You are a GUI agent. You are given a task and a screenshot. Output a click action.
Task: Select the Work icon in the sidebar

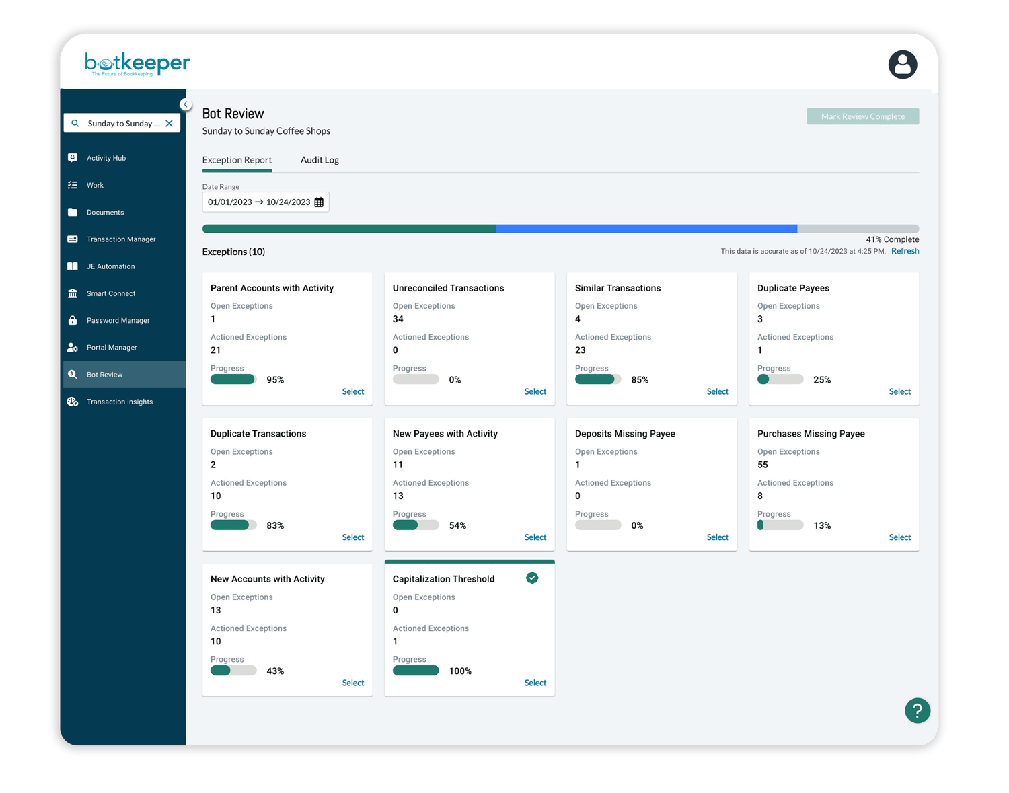pyautogui.click(x=74, y=185)
